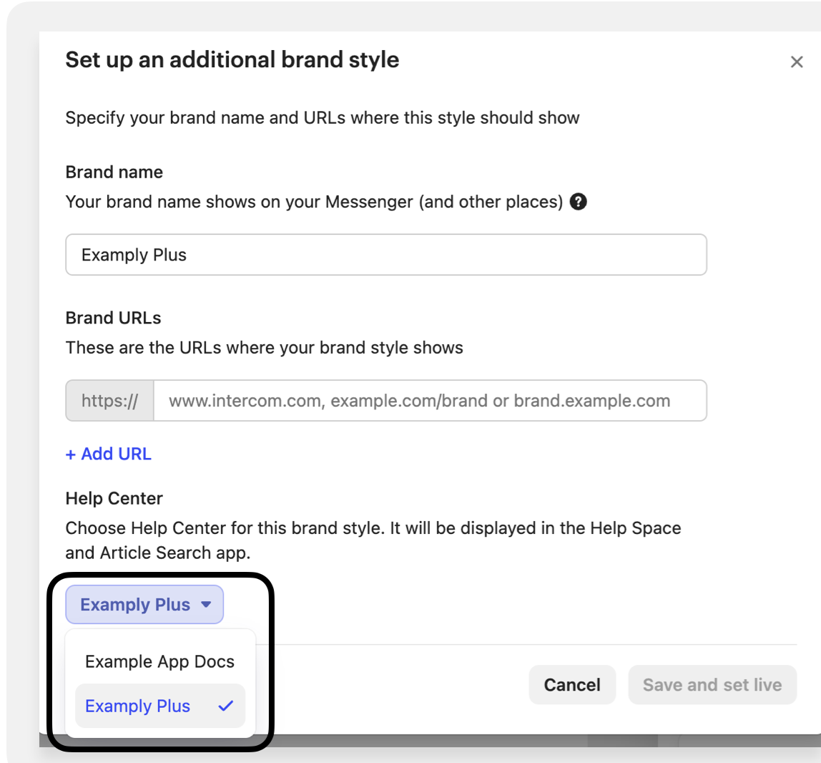Click into the Brand URL input field
Screen dimensions: 821x763
429,401
